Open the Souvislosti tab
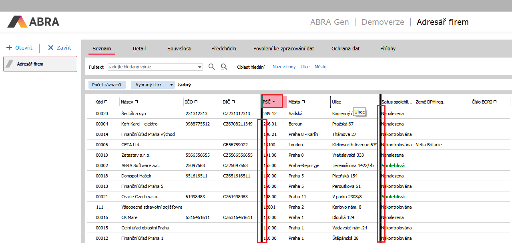Image resolution: width=512 pixels, height=243 pixels. (179, 49)
